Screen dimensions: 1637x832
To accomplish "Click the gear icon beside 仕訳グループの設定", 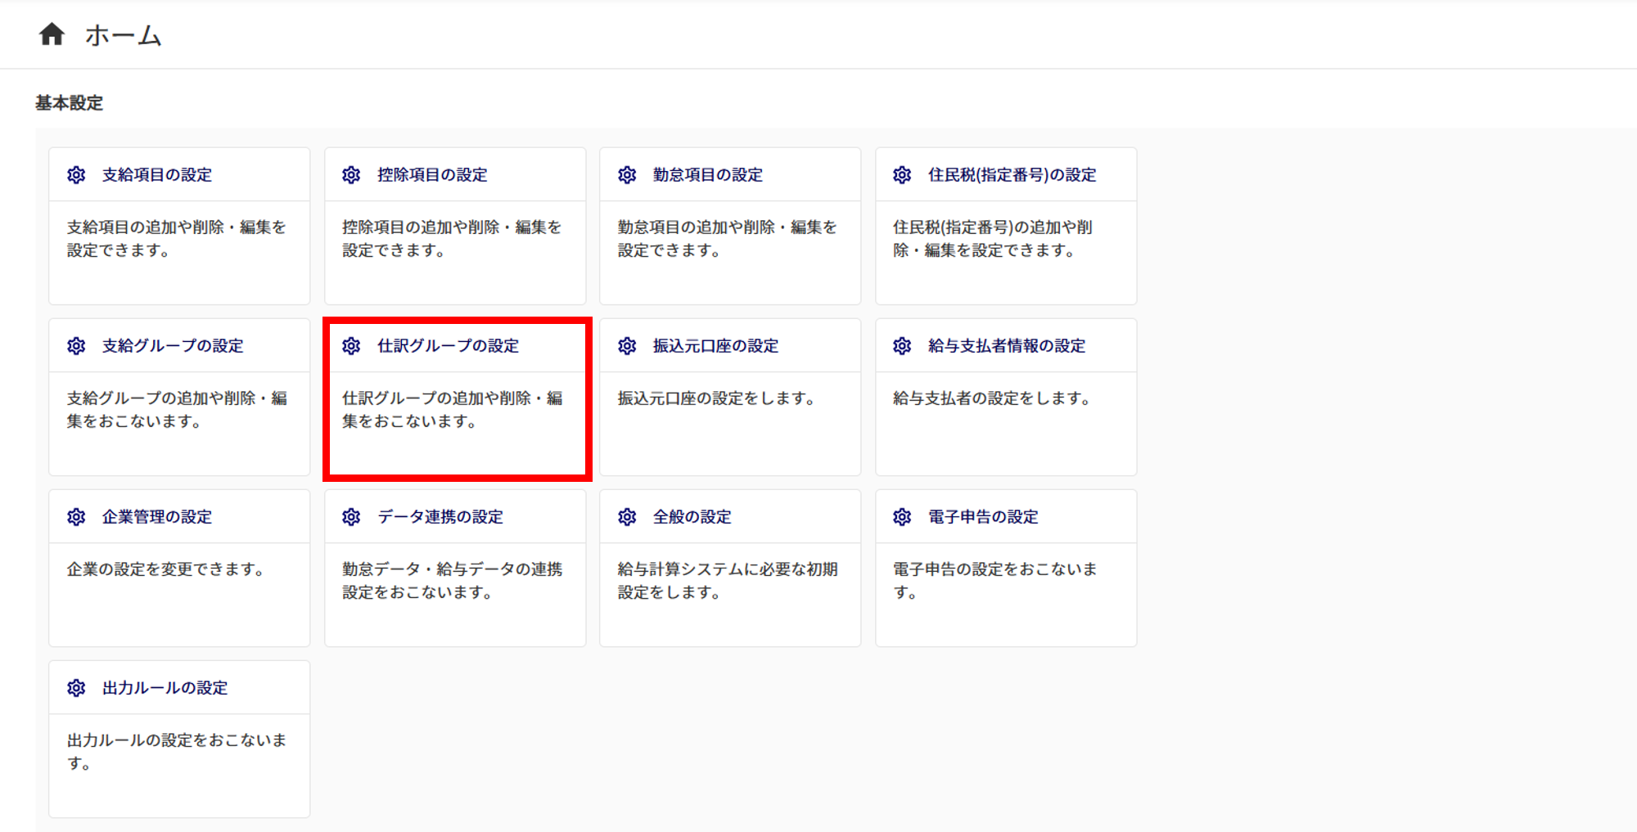I will coord(351,346).
